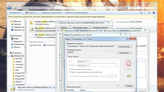Select Избранное in the navigation pane
Viewport: 164px width, 92px height.
[x=15, y=21]
